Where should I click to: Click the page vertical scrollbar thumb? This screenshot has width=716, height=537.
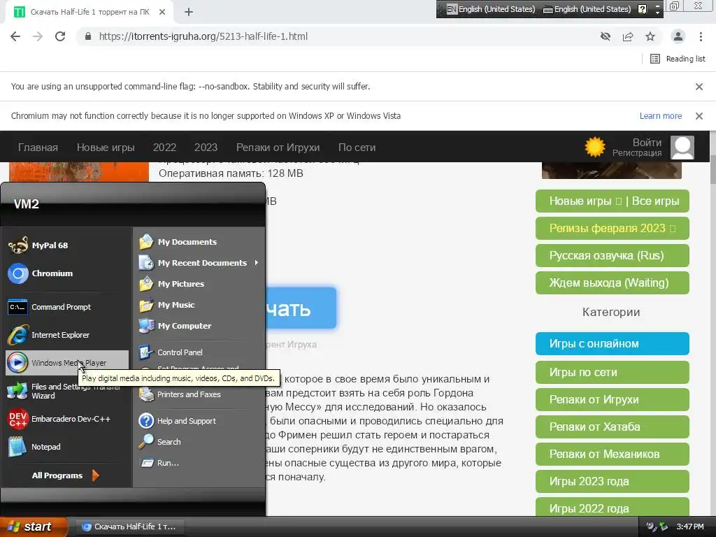click(713, 169)
